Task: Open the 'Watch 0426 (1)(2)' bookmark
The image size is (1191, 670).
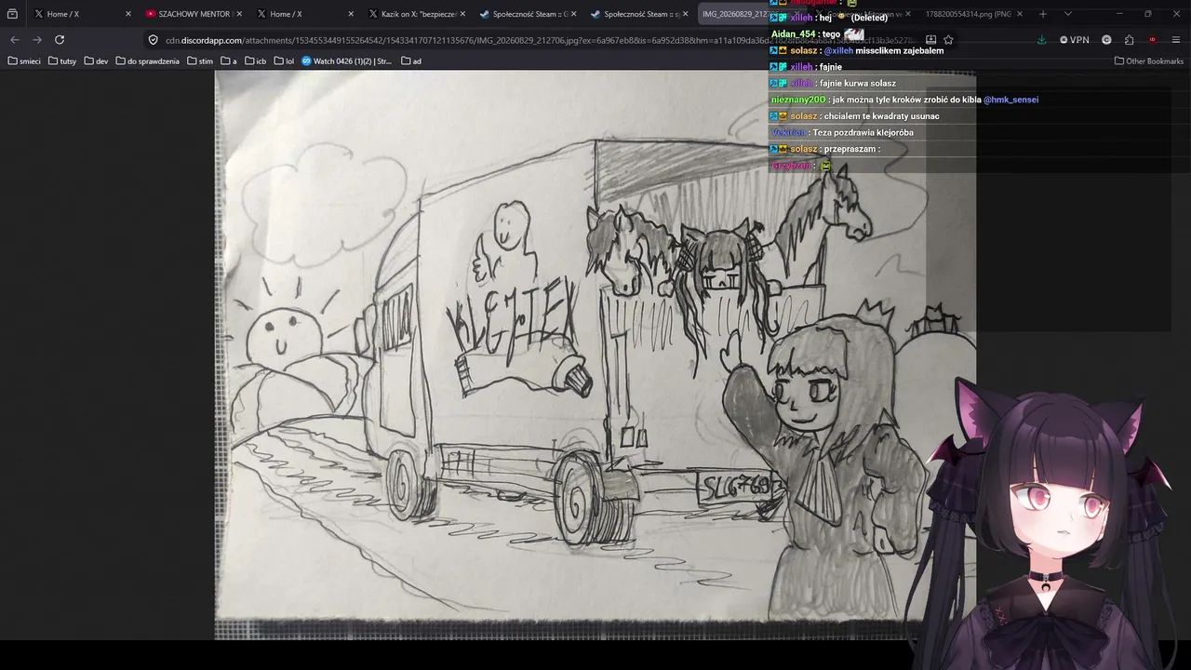Action: (347, 61)
